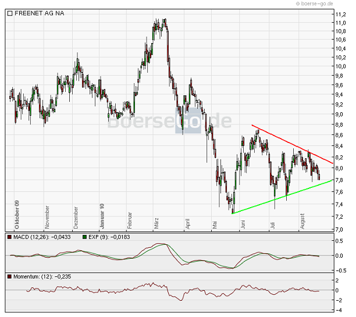
Task: Click the 0.5 value on MACD axis
Action: 340,241
